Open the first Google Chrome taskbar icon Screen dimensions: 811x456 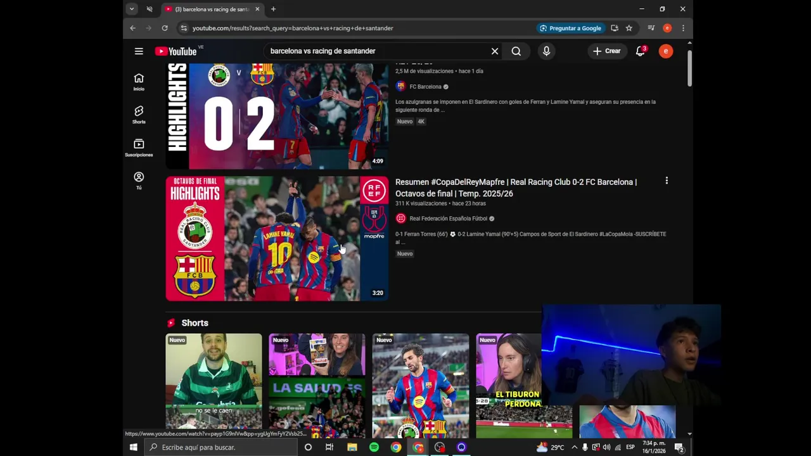(396, 447)
